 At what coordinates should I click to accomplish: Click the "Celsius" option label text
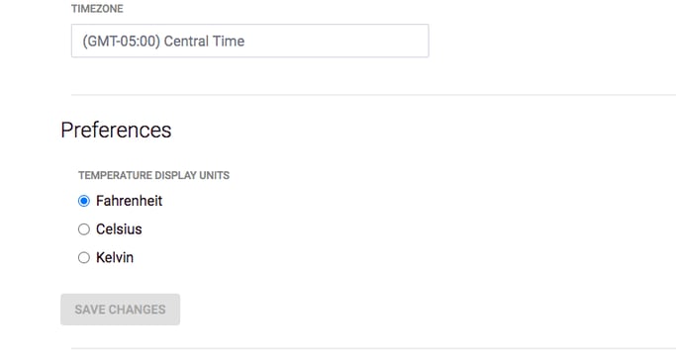[x=119, y=229]
